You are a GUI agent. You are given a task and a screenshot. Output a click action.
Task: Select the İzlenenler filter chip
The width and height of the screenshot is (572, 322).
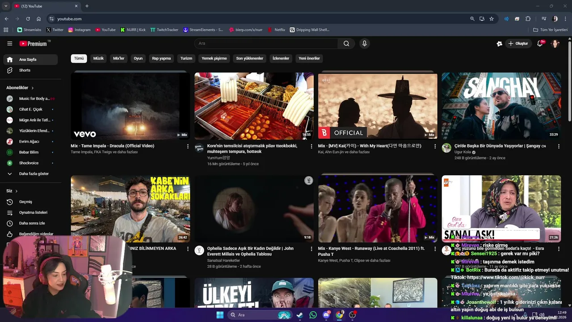[x=281, y=58]
